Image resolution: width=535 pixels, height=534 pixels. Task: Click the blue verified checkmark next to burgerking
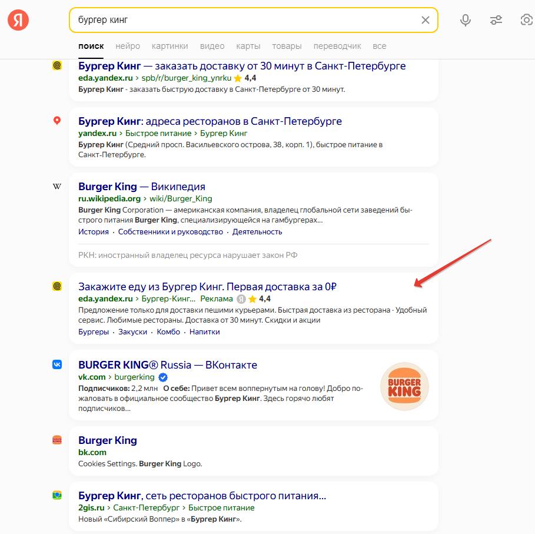163,377
